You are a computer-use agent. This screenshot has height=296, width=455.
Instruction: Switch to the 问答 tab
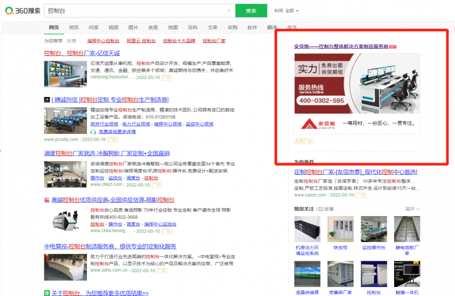(93, 27)
